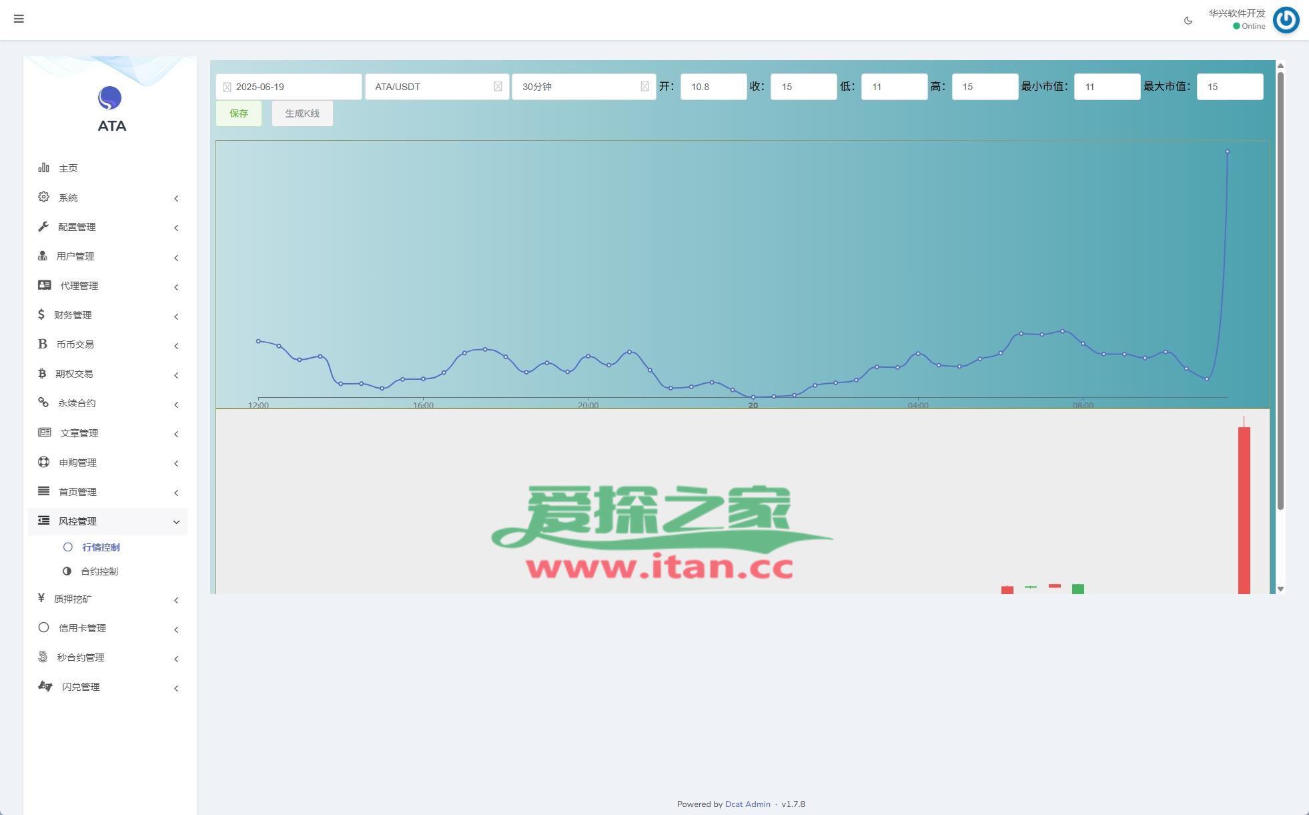
Task: Click the 系统 gear icon
Action: [x=43, y=197]
